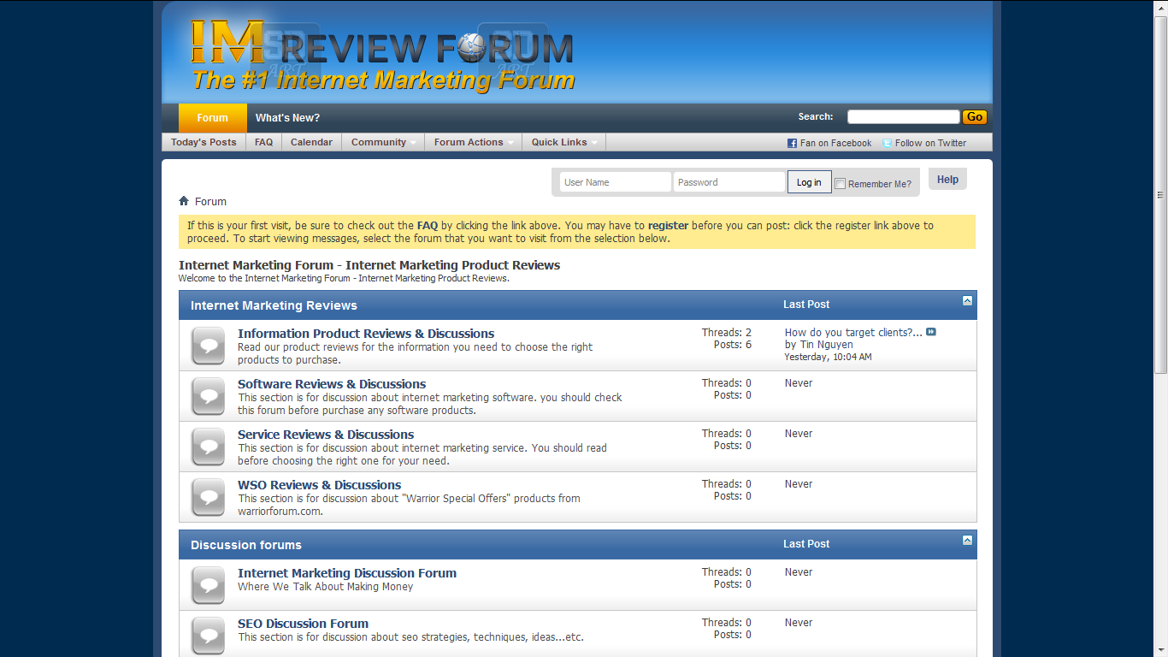Open the Forum Actions dropdown menu

[x=473, y=142]
